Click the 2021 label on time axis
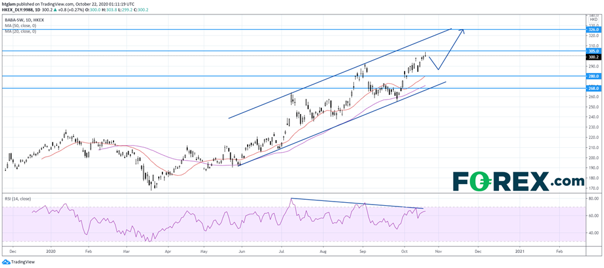Image resolution: width=604 pixels, height=268 pixels. (x=520, y=249)
